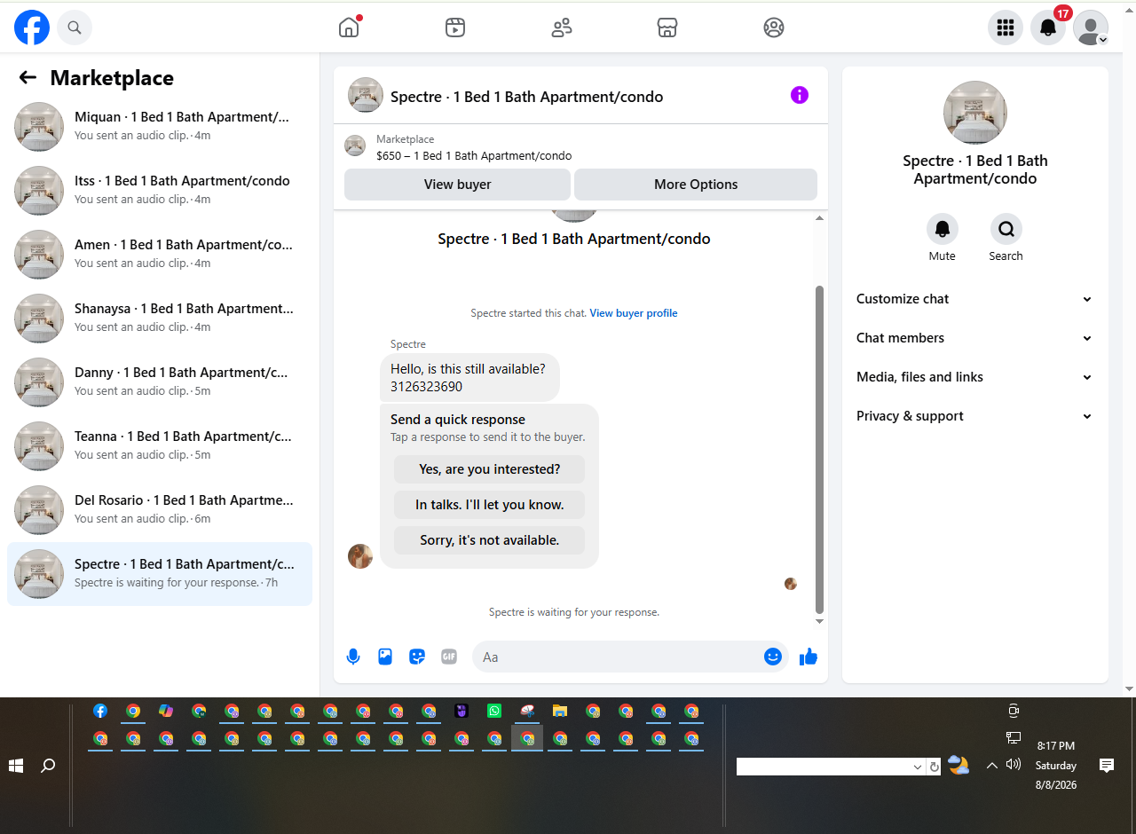Click the large apartment photo in the info panel
1136x834 pixels.
tap(975, 113)
